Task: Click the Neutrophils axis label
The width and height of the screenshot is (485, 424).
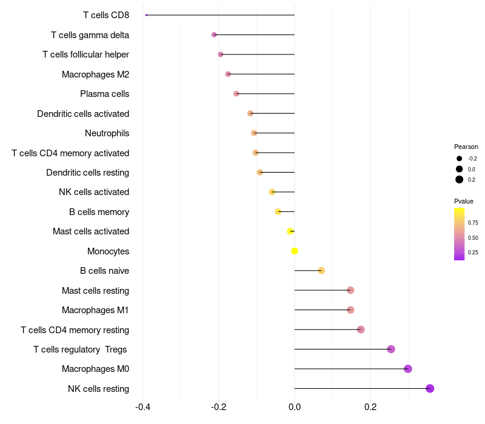Action: 107,133
